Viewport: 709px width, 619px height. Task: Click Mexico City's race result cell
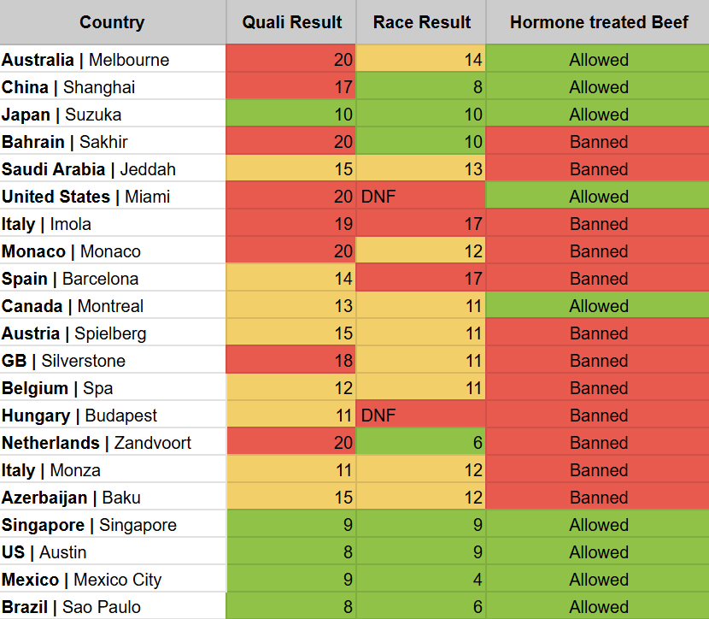422,580
